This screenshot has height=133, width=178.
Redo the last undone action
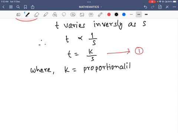click(153, 7)
